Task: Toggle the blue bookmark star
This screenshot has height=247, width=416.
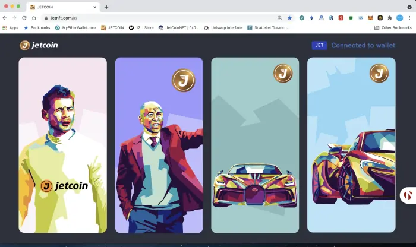Action: tap(289, 18)
